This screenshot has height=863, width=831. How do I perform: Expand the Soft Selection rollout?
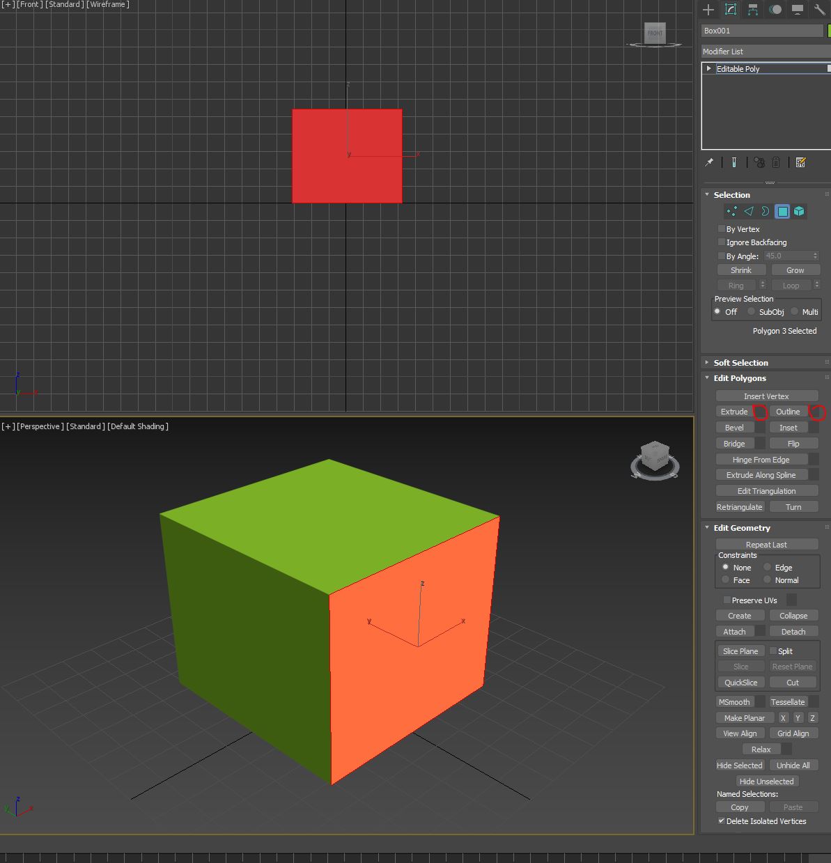pyautogui.click(x=740, y=363)
